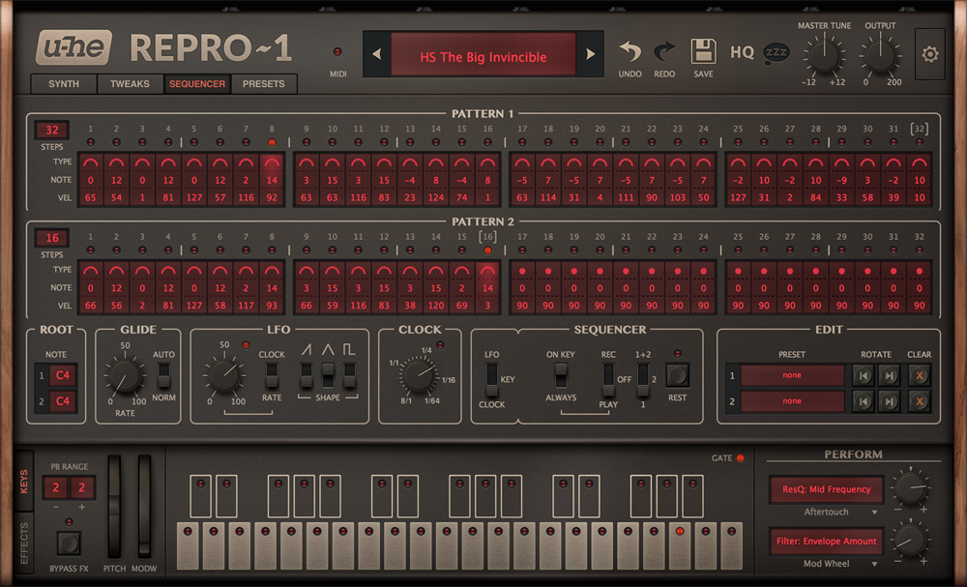Click Pattern 1 step 8 LED
This screenshot has height=587, width=967.
272,142
